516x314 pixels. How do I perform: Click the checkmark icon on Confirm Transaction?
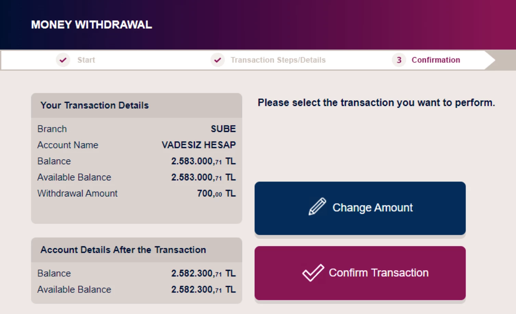(313, 273)
